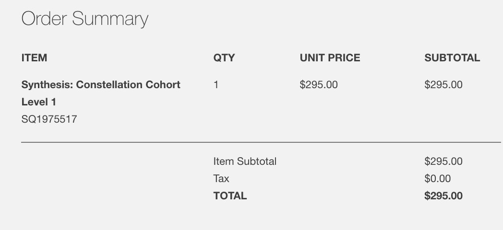Click the bold TOTAL label
503x230 pixels.
click(x=230, y=195)
